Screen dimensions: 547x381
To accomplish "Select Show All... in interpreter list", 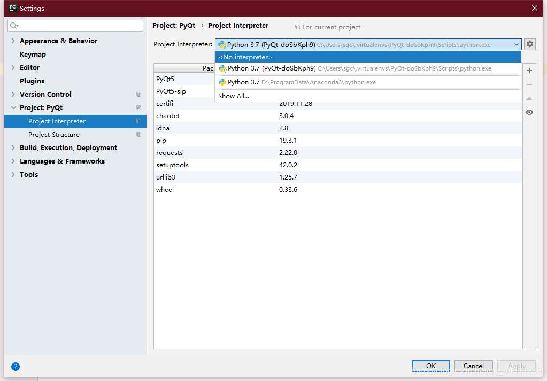I will (x=368, y=96).
